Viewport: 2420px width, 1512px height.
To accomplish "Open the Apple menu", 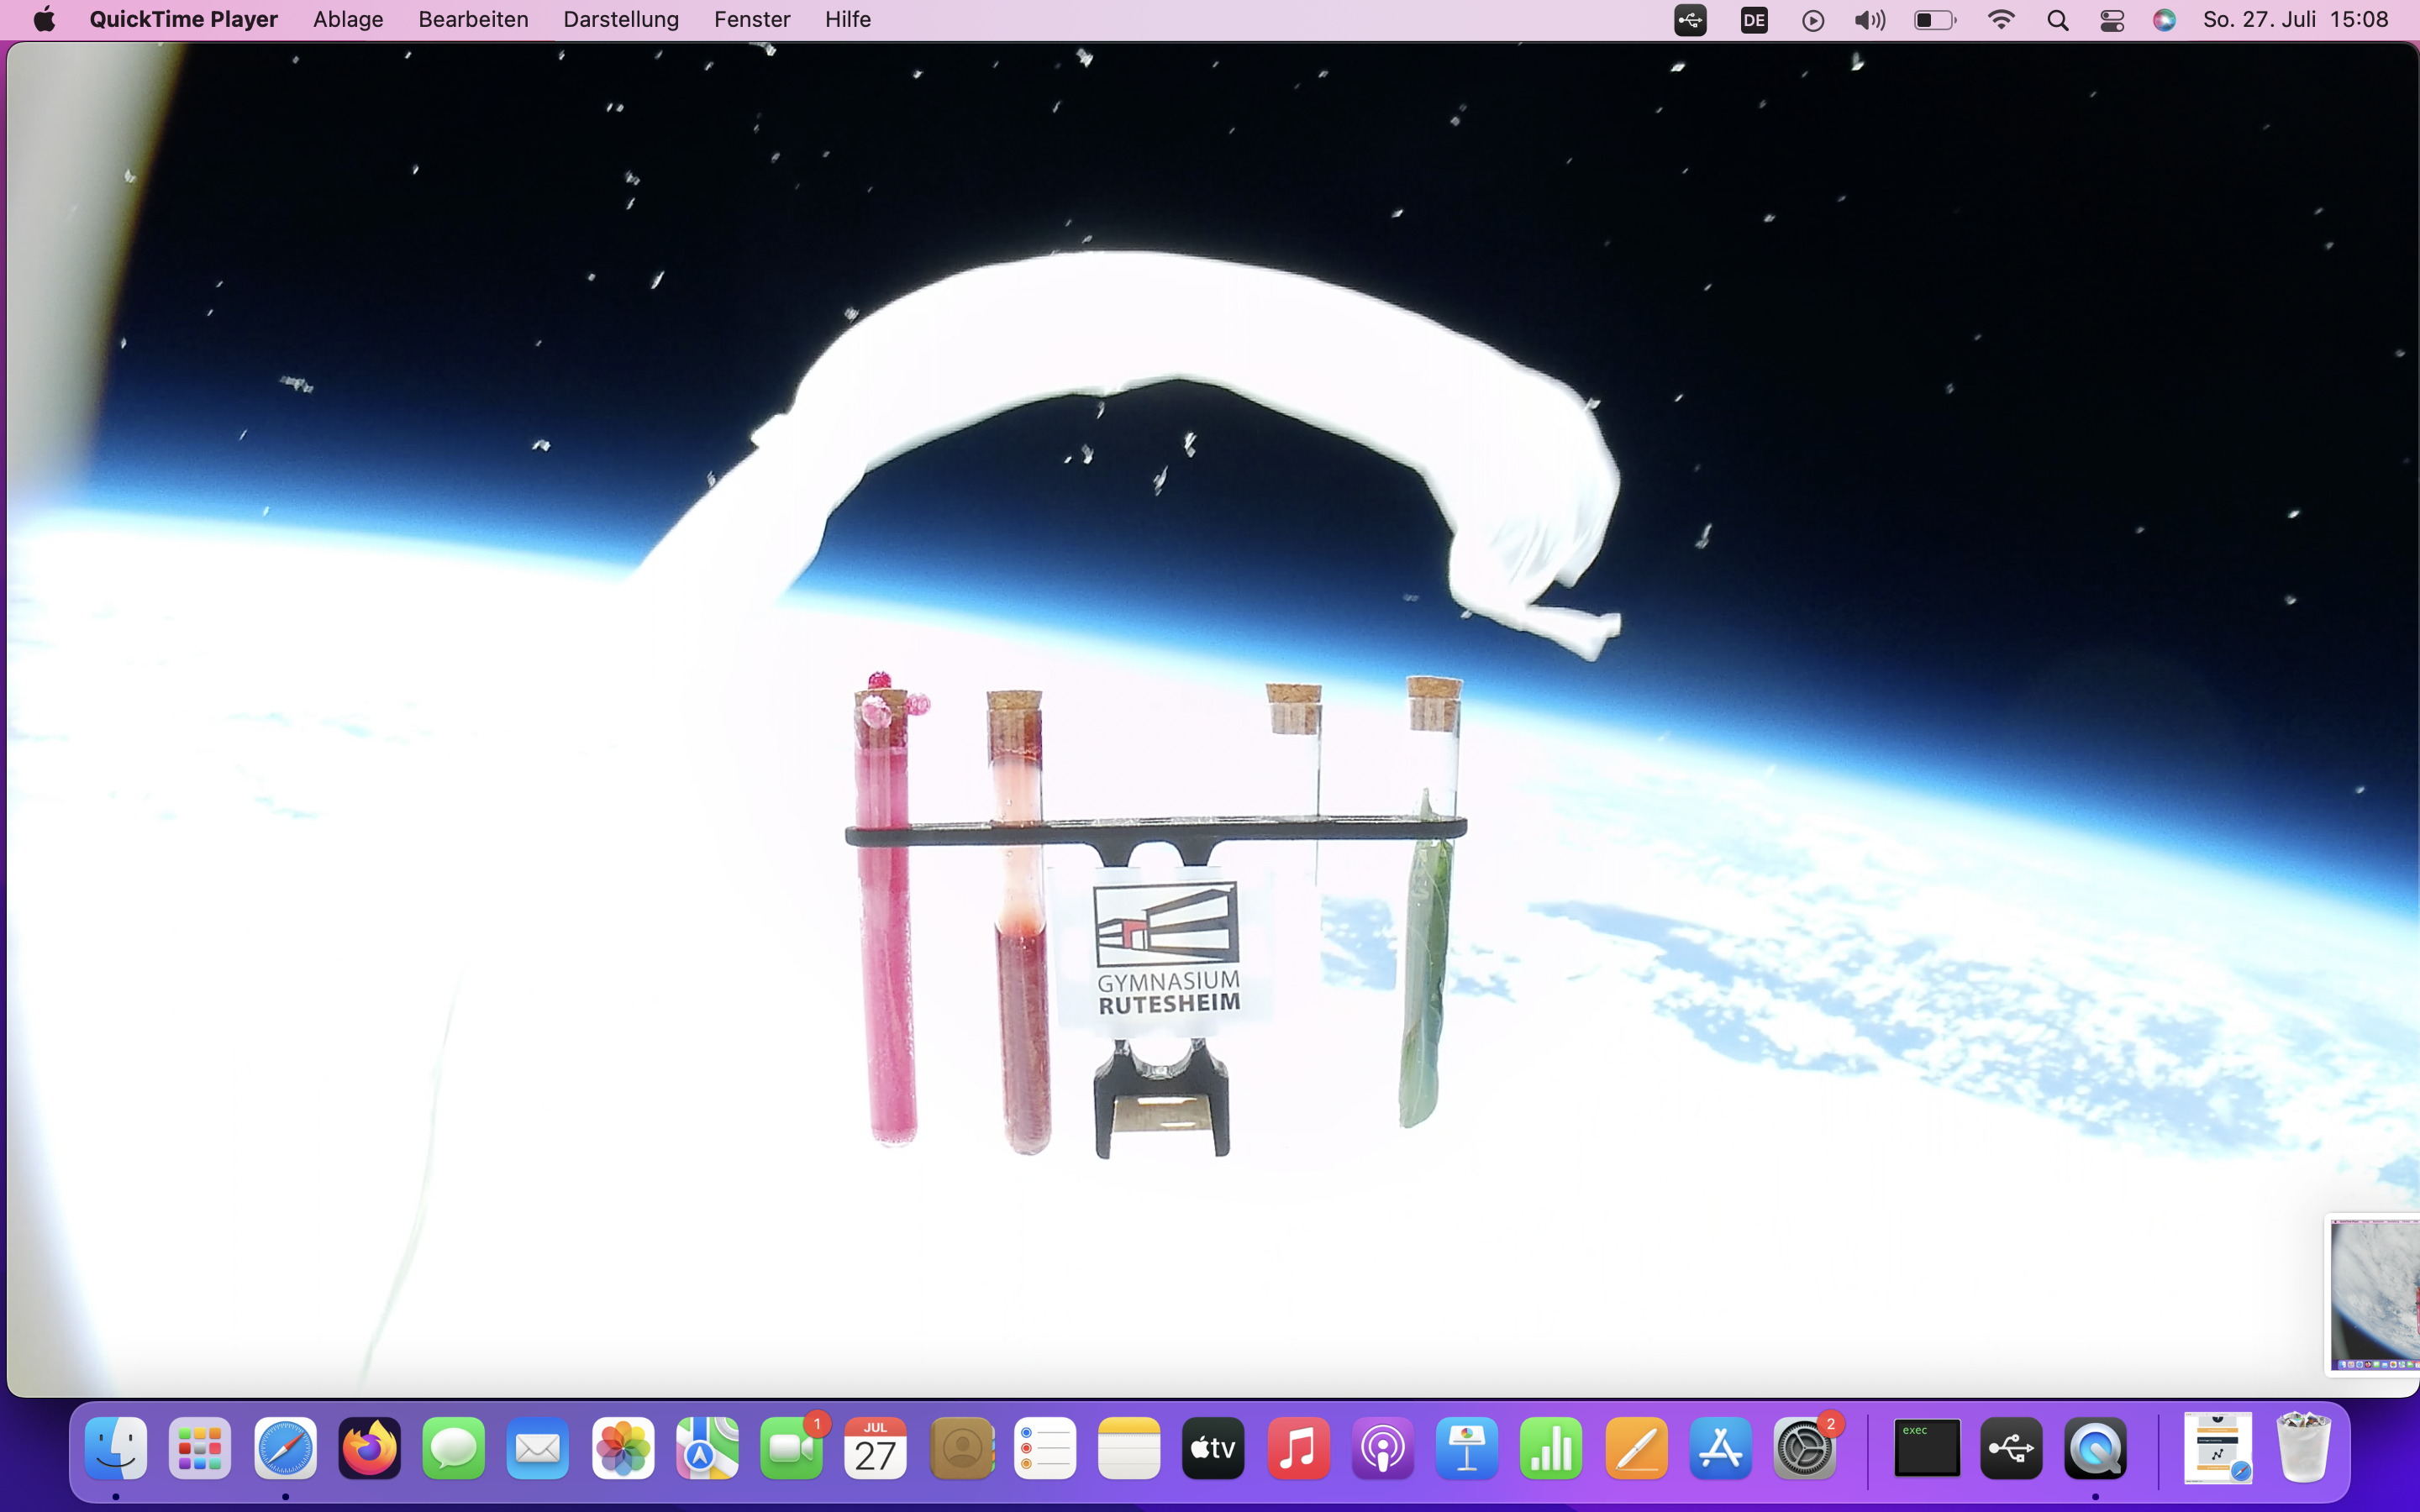I will pyautogui.click(x=44, y=20).
